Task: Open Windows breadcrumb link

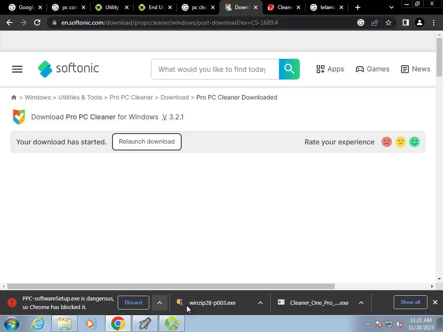Action: click(x=38, y=97)
